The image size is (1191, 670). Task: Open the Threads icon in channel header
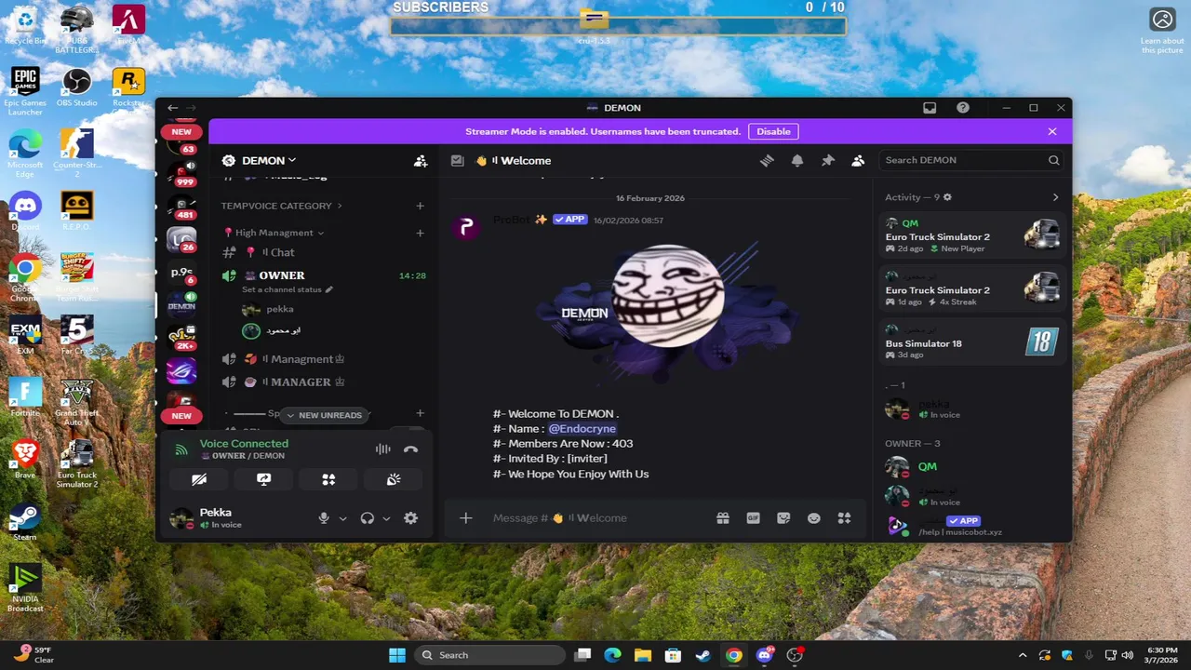tap(767, 160)
